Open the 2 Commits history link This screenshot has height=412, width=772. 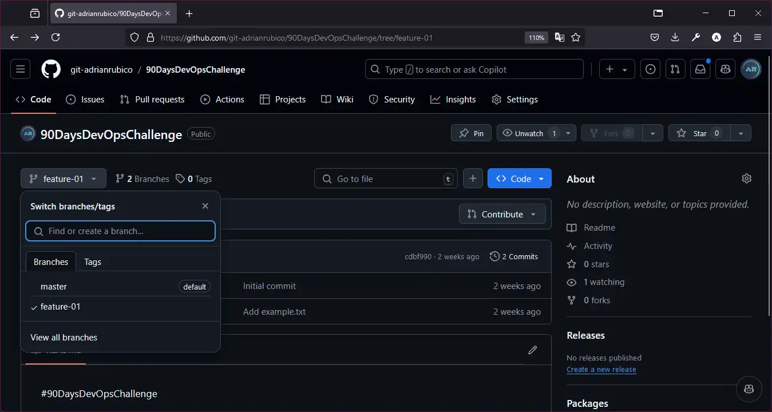click(514, 256)
